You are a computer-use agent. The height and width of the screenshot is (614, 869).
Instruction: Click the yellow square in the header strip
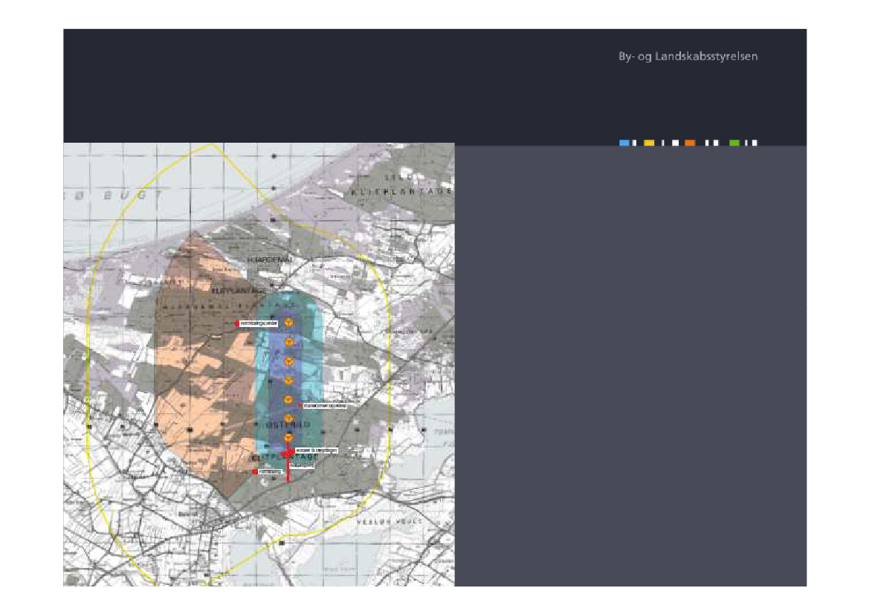coord(649,143)
